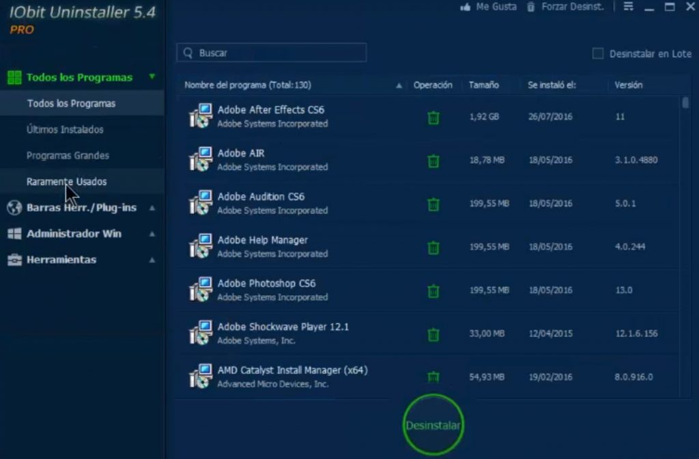The image size is (699, 459).
Task: Expand the Barras Herr./Plug-ins section arrow
Action: (x=152, y=208)
